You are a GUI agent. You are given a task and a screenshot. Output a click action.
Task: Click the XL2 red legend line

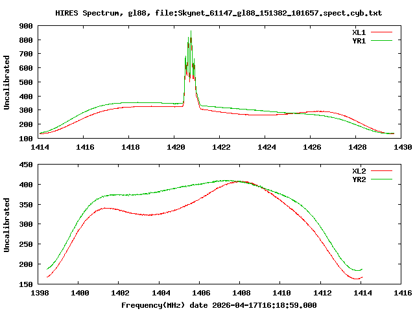pyautogui.click(x=381, y=171)
